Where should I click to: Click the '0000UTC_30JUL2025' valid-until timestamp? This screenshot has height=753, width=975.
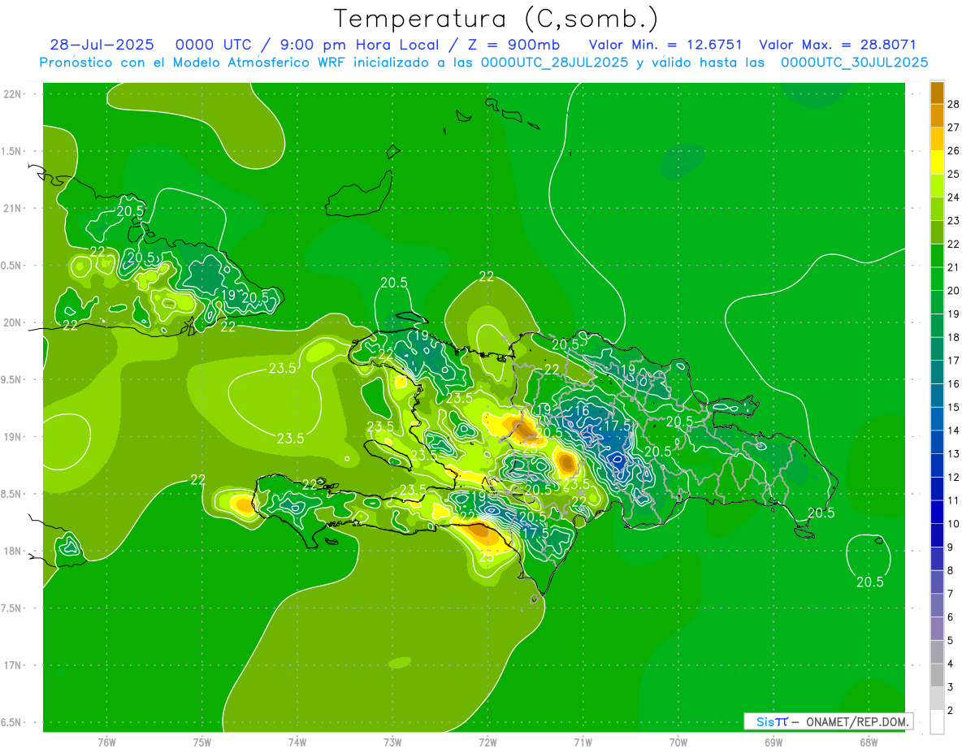(x=854, y=62)
